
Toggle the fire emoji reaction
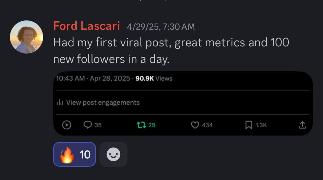(x=74, y=154)
